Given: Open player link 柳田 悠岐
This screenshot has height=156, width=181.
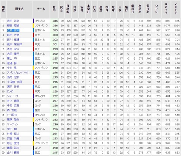Looking at the screenshot, I should click(x=13, y=26).
